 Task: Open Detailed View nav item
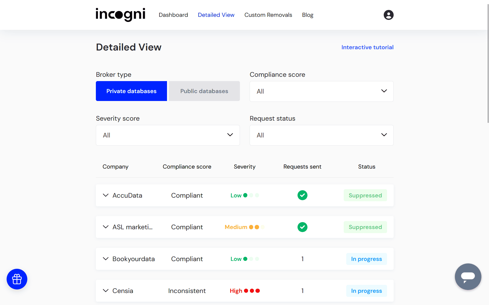click(216, 15)
